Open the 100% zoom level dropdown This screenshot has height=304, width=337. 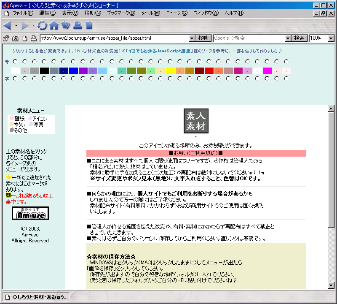click(x=331, y=38)
